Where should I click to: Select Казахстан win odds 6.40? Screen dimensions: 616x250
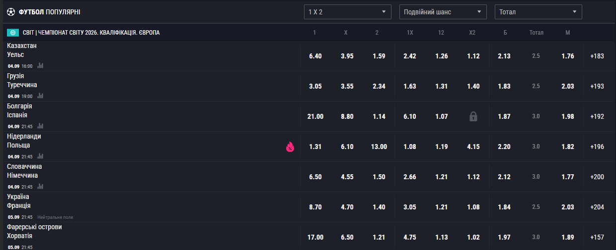[315, 56]
